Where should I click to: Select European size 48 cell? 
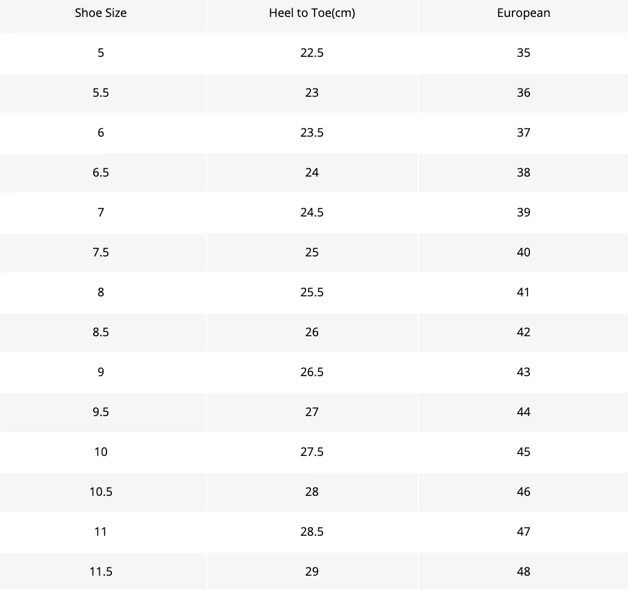click(523, 571)
